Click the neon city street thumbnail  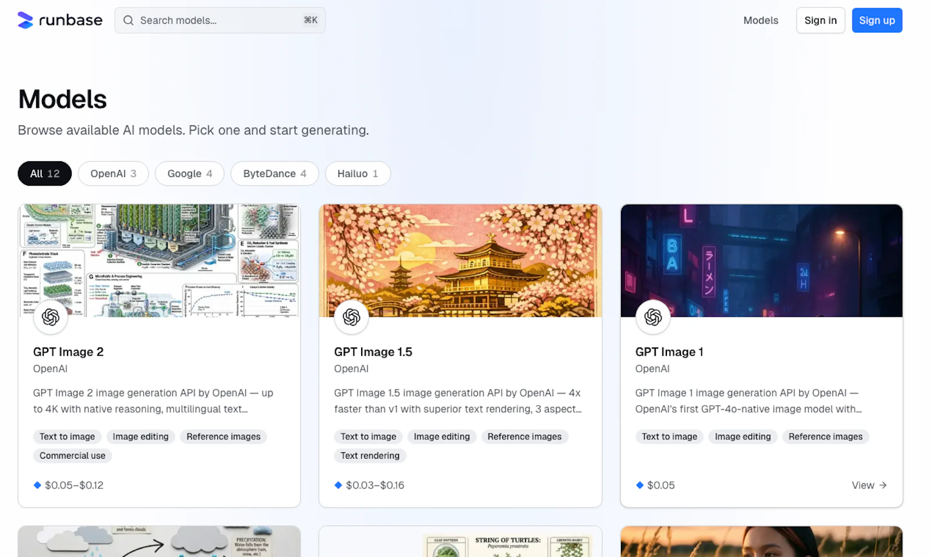pos(761,260)
